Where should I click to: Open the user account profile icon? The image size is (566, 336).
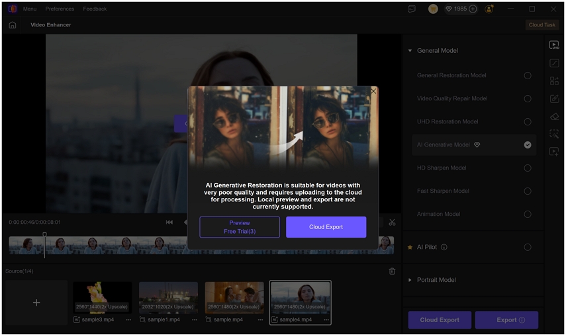click(x=489, y=9)
